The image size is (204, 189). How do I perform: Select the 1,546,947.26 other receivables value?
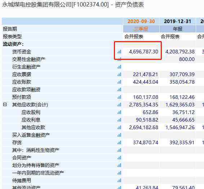(180, 127)
